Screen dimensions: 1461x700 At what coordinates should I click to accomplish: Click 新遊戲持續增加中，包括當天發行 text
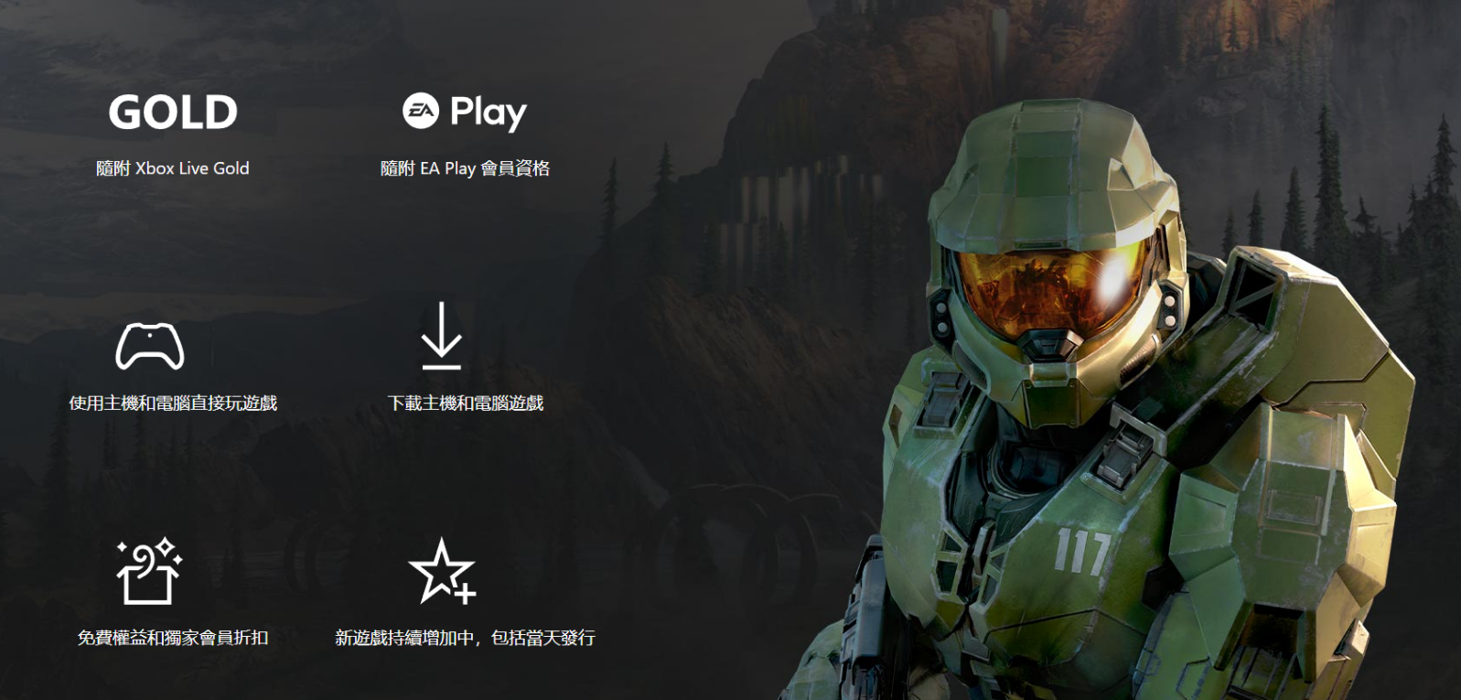465,638
